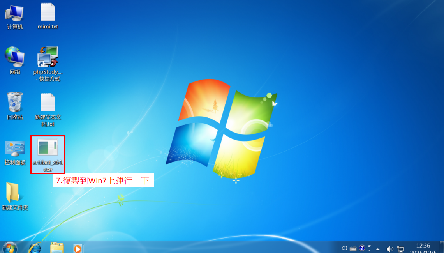The height and width of the screenshot is (253, 444).
Task: Select the 网络 desktop icon
Action: 15,61
